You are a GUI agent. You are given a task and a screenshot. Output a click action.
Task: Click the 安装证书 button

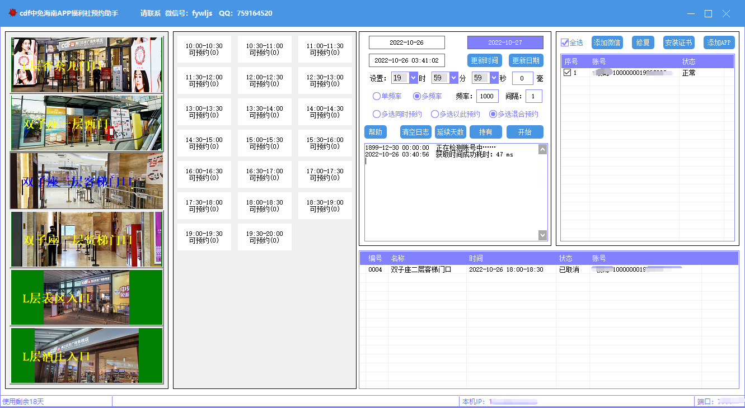[x=679, y=42]
